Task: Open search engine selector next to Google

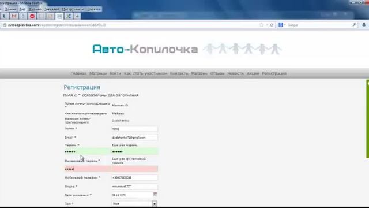Action: (282, 25)
